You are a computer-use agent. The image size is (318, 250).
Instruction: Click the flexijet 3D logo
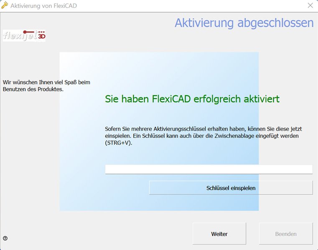(x=24, y=35)
